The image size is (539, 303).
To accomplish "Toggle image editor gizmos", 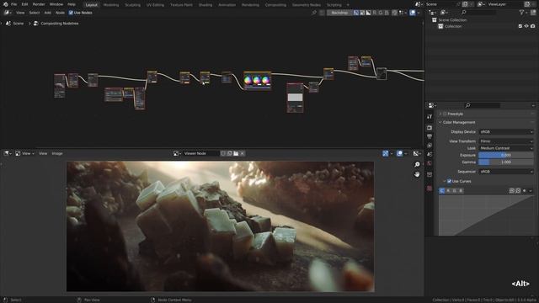I will click(386, 153).
